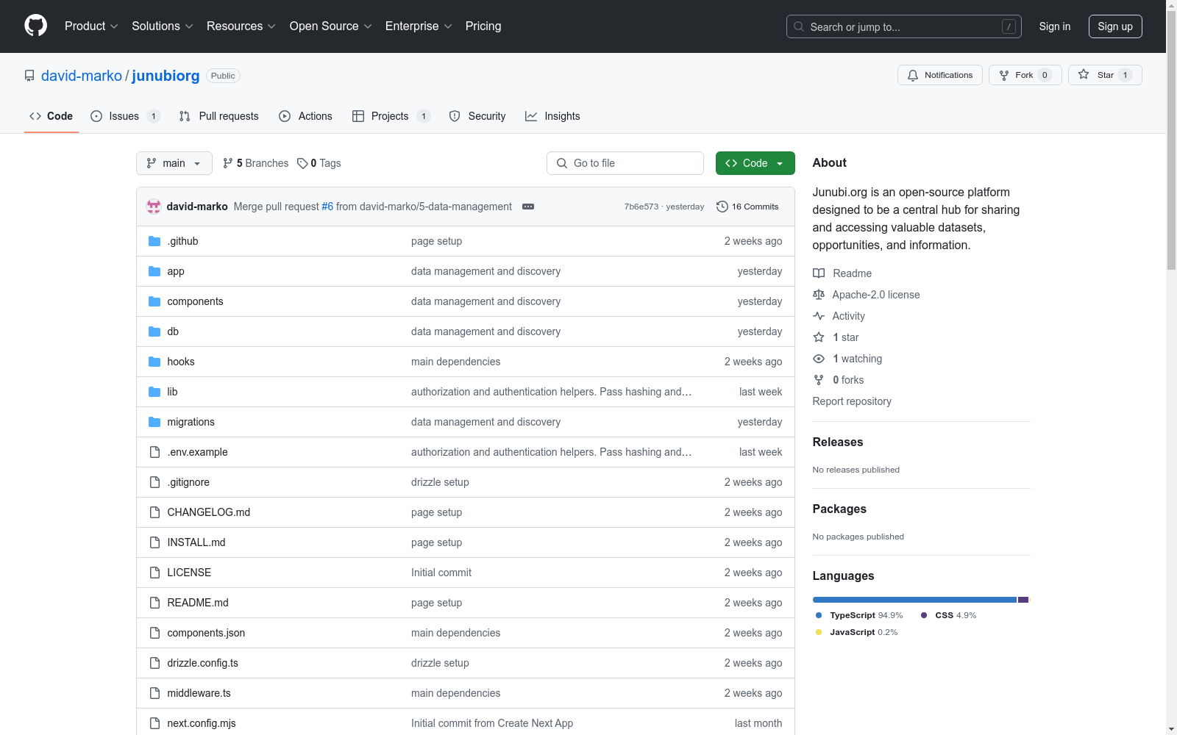Click the Sign in link
This screenshot has width=1177, height=735.
pyautogui.click(x=1055, y=26)
